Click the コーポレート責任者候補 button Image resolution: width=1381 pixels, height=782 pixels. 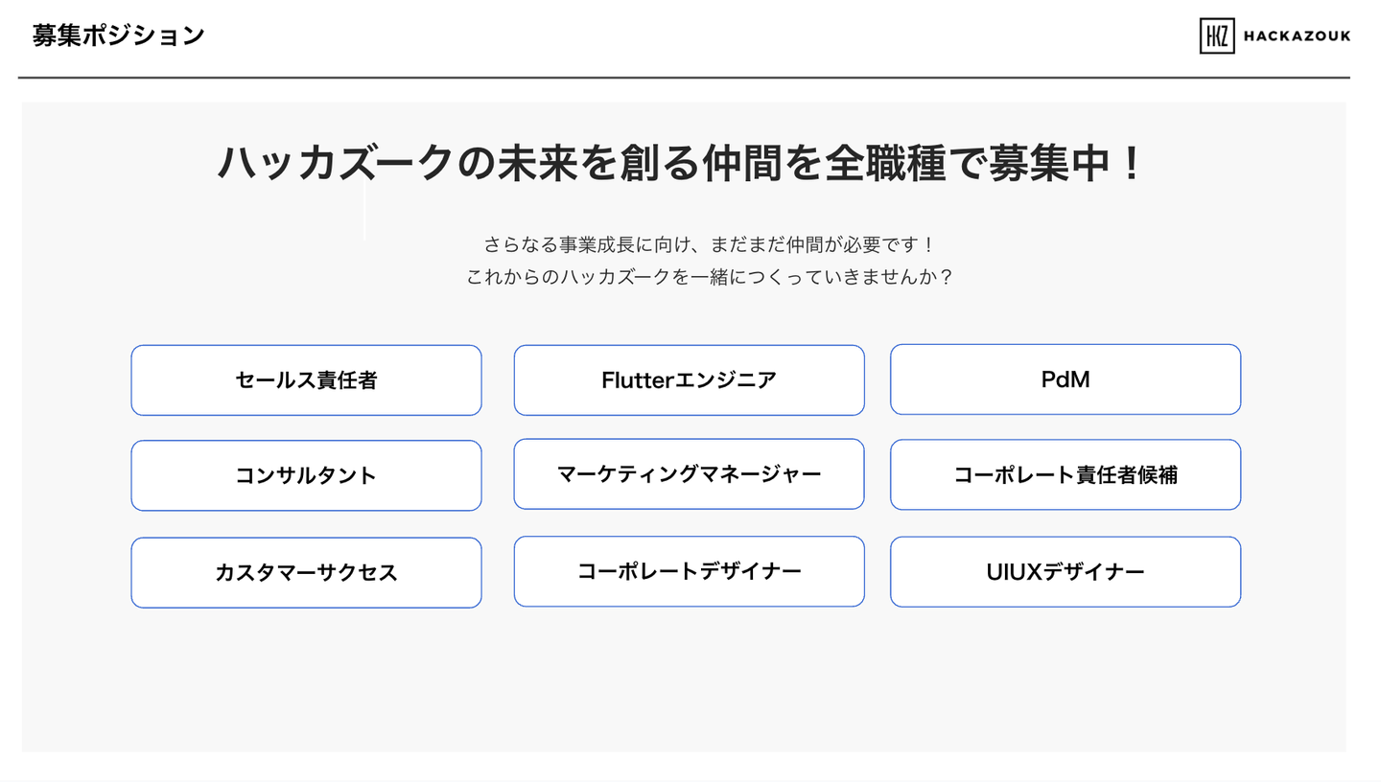(x=1065, y=474)
